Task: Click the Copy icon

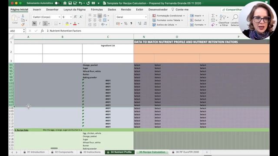Action: [x=23, y=20]
